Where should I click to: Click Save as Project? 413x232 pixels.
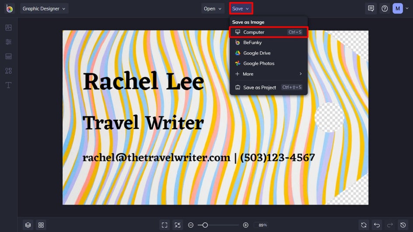tap(259, 87)
